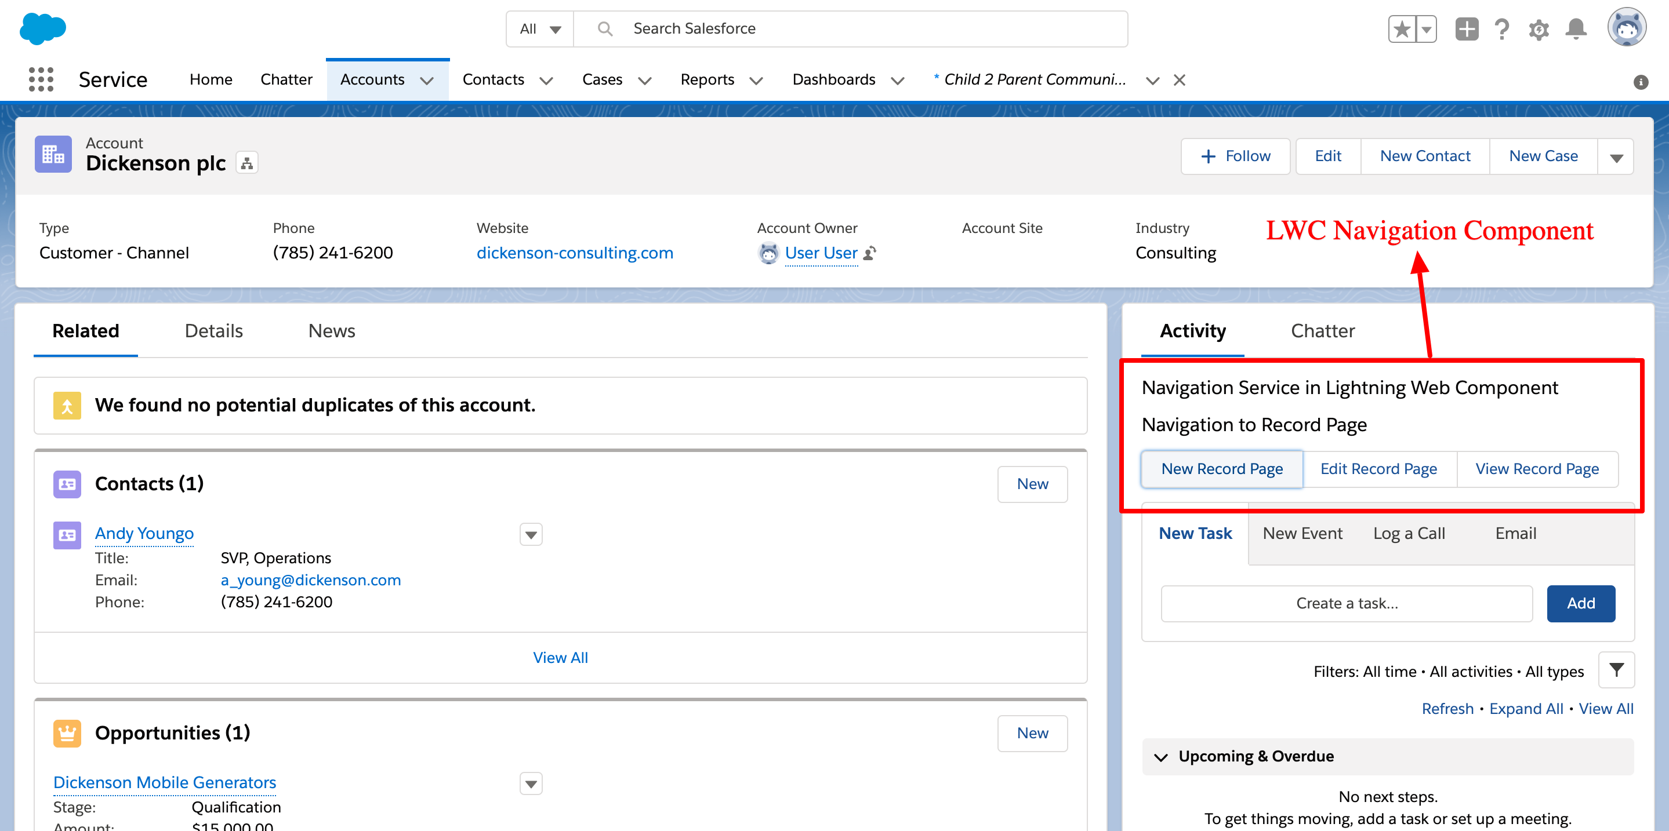Click change owner icon beside User User
The image size is (1669, 831).
coord(870,253)
